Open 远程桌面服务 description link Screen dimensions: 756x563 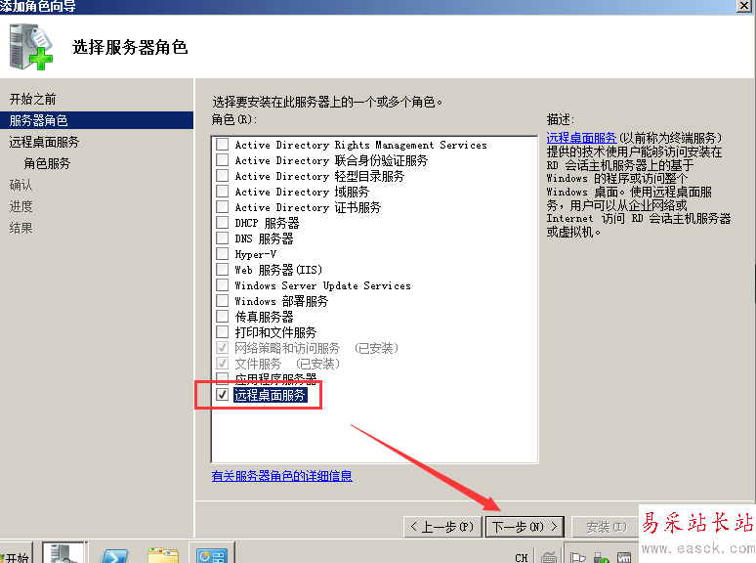point(581,138)
